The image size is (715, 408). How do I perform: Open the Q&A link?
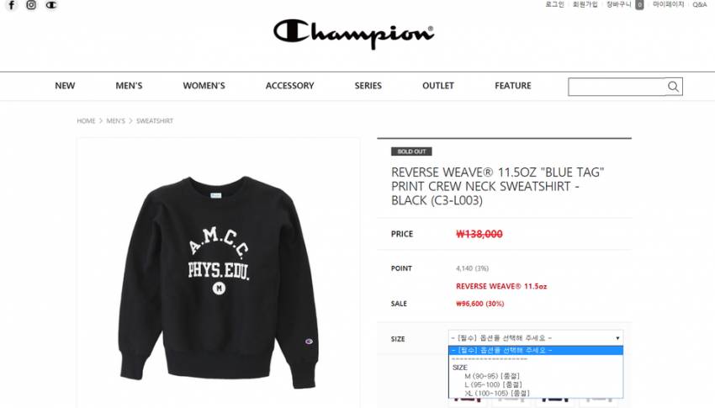700,4
